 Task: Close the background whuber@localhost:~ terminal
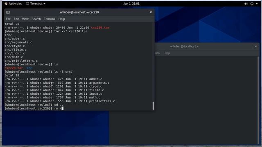(x=255, y=46)
